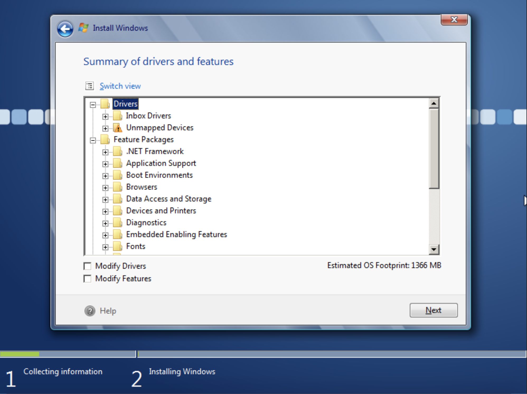Expand the Inbox Drivers node

[105, 116]
